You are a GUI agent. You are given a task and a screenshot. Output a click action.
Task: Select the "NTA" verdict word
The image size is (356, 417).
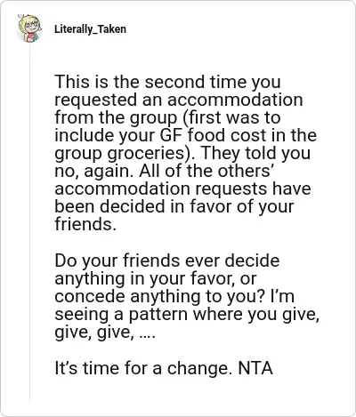pyautogui.click(x=255, y=368)
